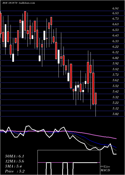Click the 6.63 price axis label
Image resolution: width=125 pixels, height=175 pixels.
tap(115, 24)
